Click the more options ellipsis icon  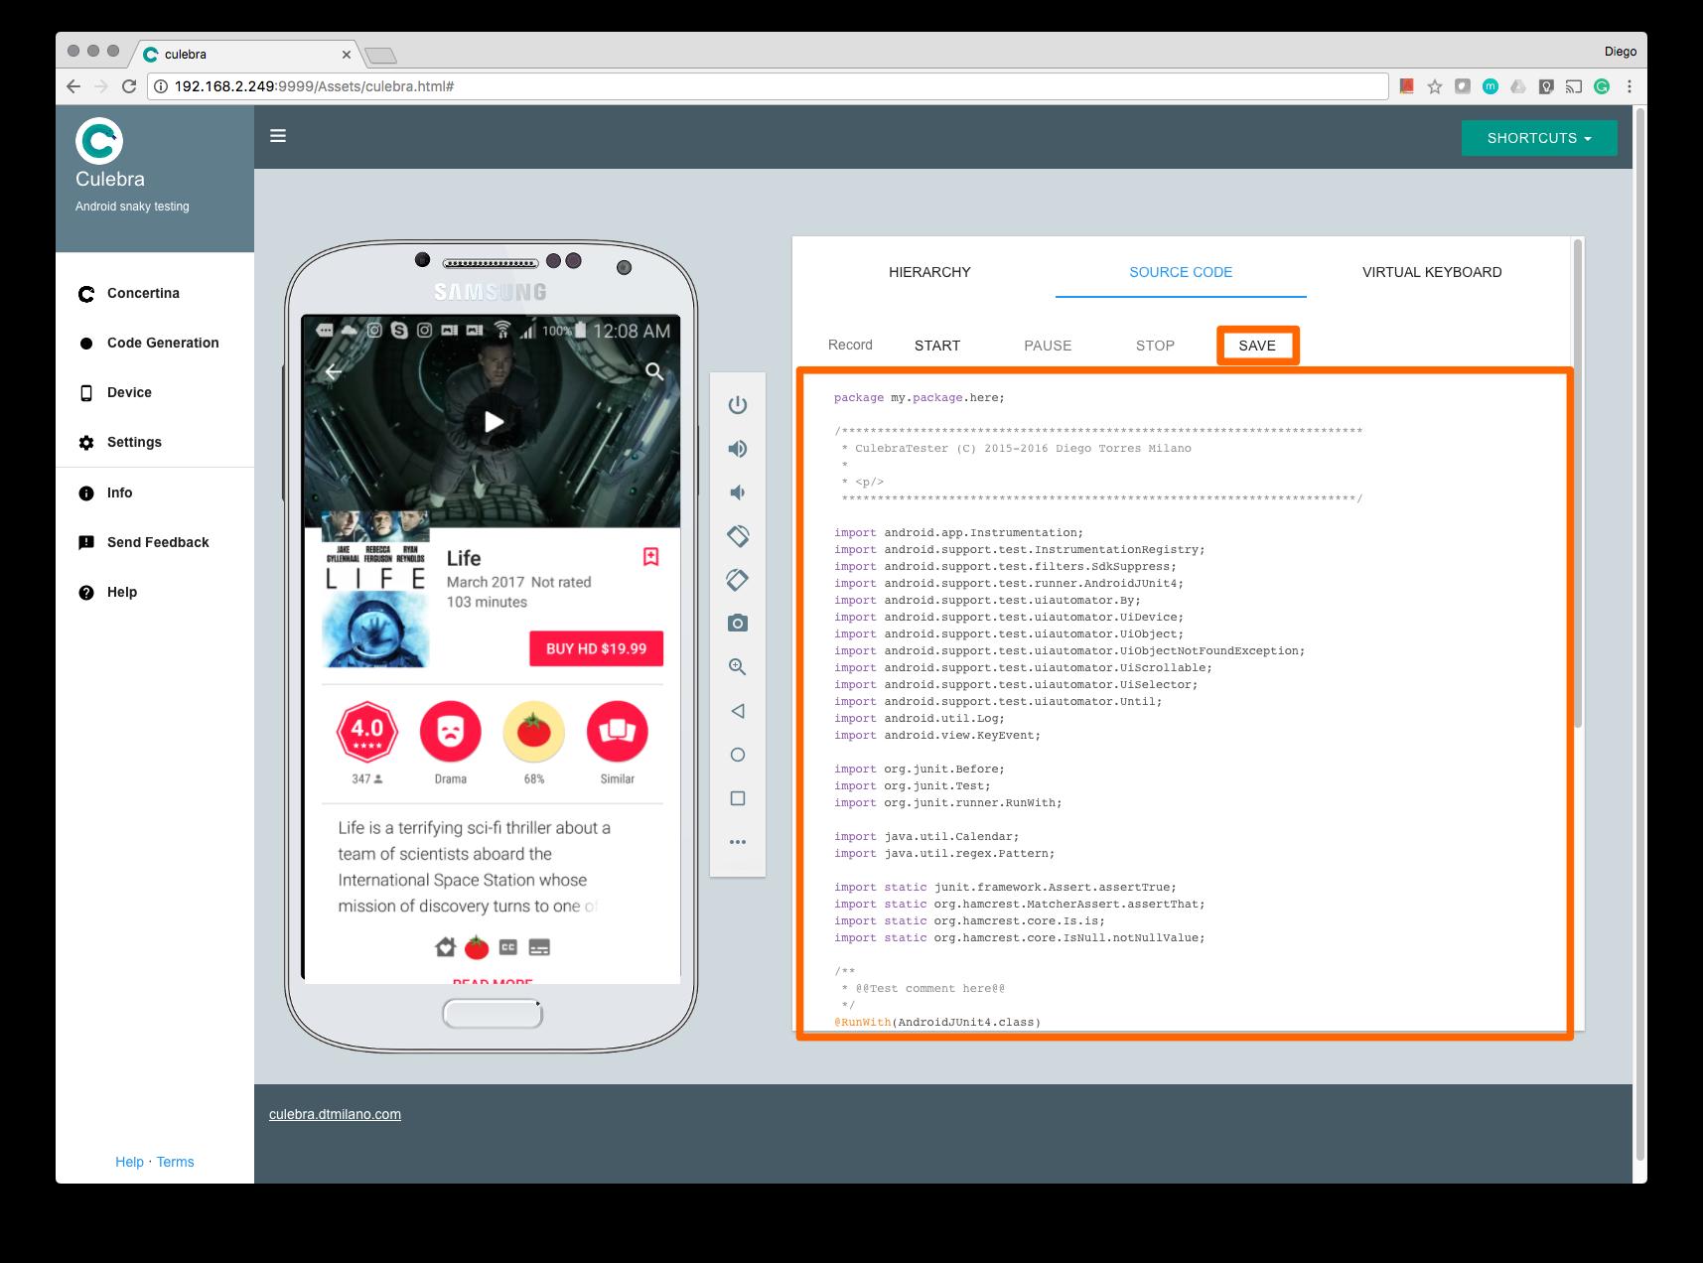click(738, 842)
